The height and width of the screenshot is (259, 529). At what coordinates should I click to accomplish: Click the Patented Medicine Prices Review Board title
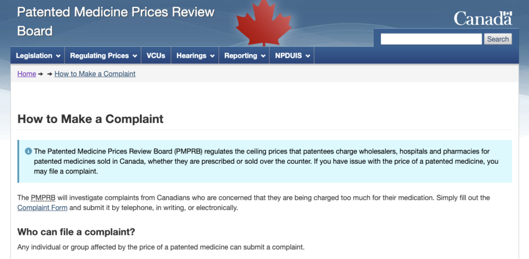point(116,22)
